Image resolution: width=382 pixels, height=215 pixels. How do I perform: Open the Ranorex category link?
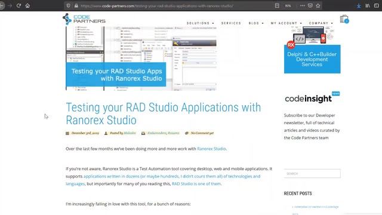pyautogui.click(x=174, y=133)
